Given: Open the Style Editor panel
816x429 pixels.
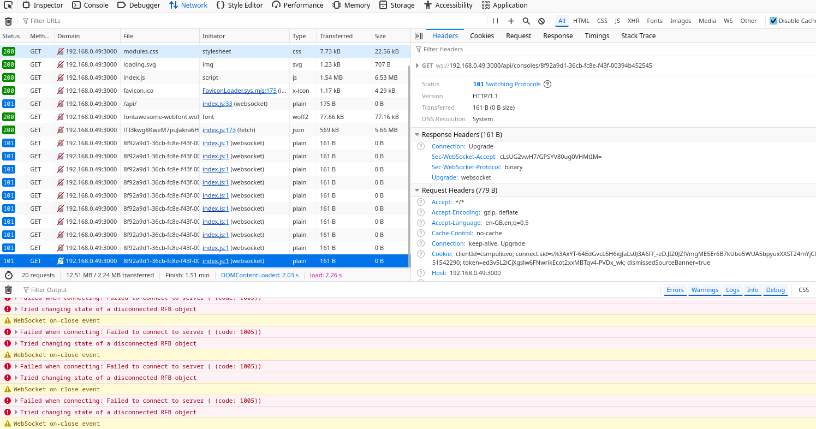Looking at the screenshot, I should pos(240,5).
